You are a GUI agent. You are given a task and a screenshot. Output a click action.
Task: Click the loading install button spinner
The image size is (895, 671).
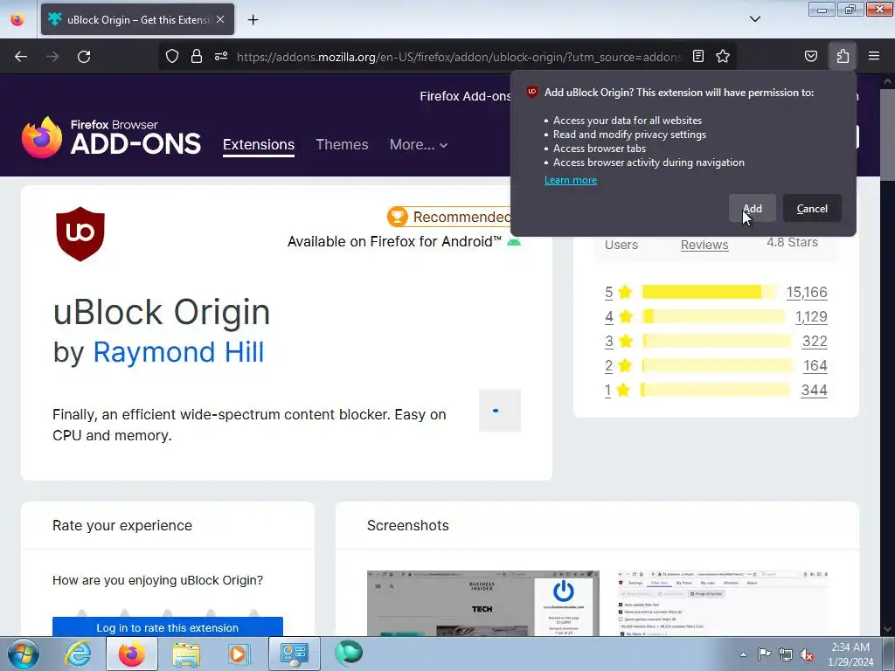[x=499, y=411]
